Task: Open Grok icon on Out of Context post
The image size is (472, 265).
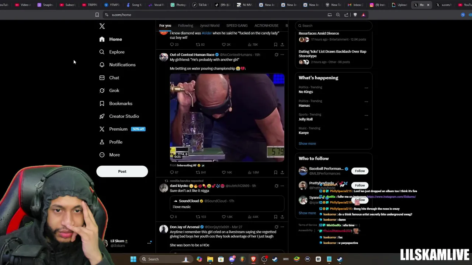Action: coord(276,55)
